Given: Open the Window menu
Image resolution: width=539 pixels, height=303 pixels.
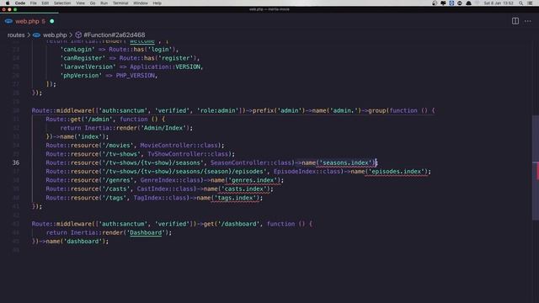Looking at the screenshot, I should tap(141, 3).
